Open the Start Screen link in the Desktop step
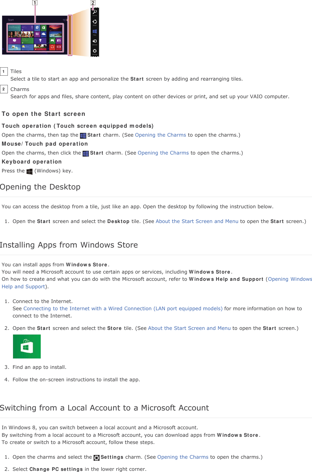Screen dimensions: 312x472 (197, 221)
